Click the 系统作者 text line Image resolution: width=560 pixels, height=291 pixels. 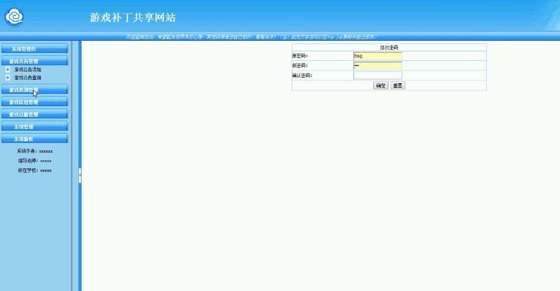[35, 151]
